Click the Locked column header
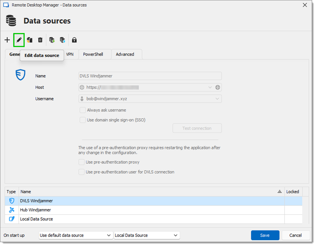The width and height of the screenshot is (316, 246). 293,192
